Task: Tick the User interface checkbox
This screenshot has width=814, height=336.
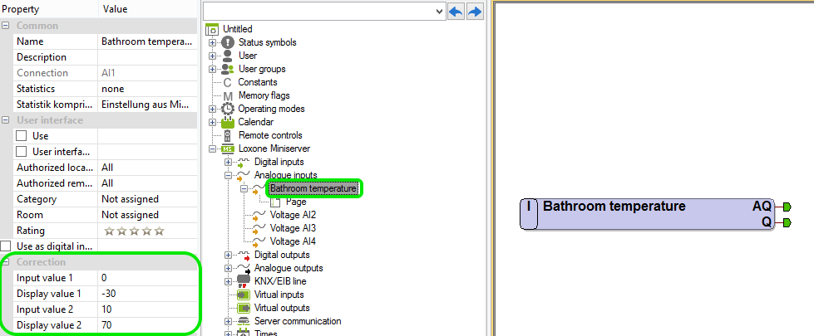Action: (x=22, y=152)
